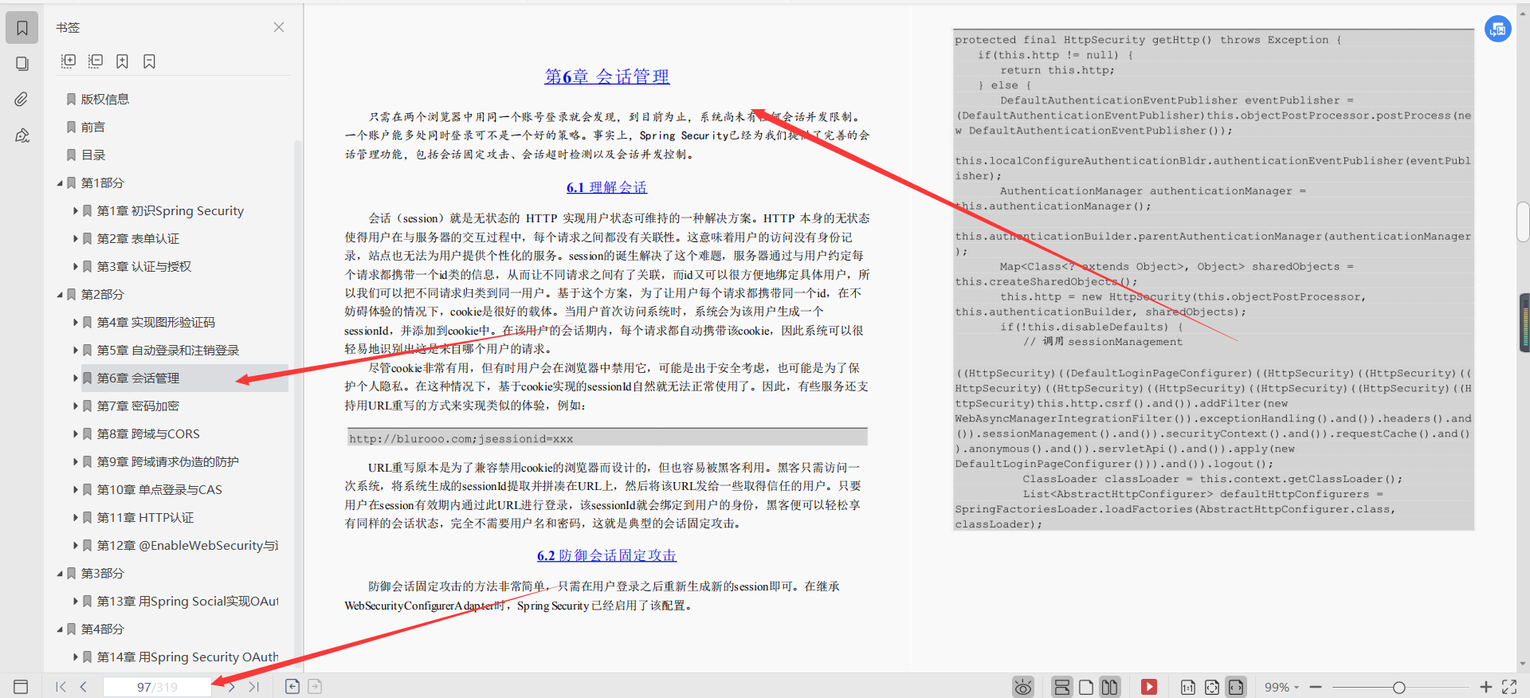Collapse the 第2部分 bookmark group
Viewport: 1530px width, 698px height.
(60, 295)
